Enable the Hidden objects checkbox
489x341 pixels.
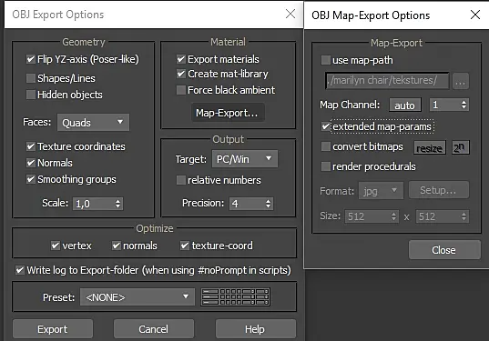coord(31,95)
